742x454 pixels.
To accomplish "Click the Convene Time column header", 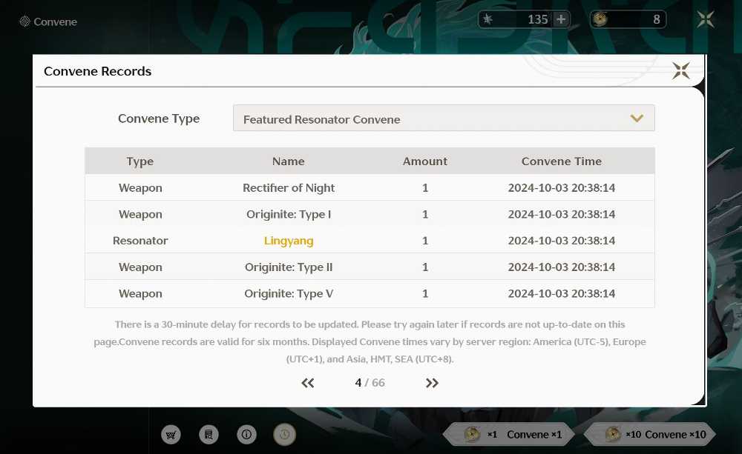I will [562, 161].
